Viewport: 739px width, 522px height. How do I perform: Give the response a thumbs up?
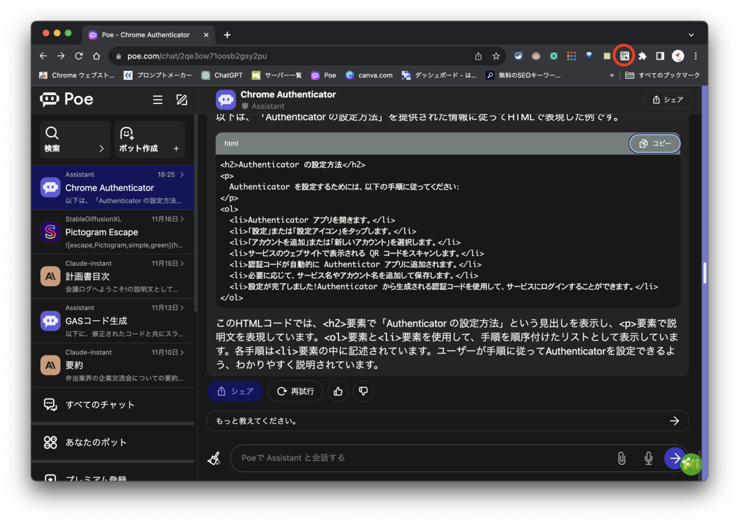[337, 391]
